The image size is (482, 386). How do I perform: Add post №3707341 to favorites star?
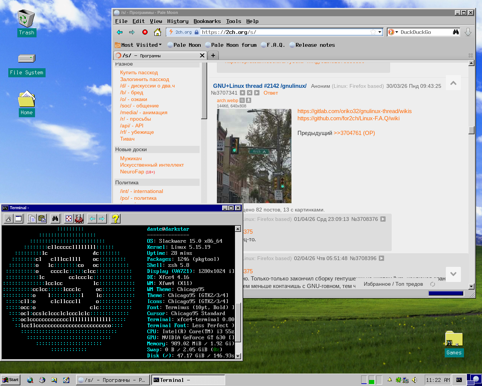click(243, 93)
